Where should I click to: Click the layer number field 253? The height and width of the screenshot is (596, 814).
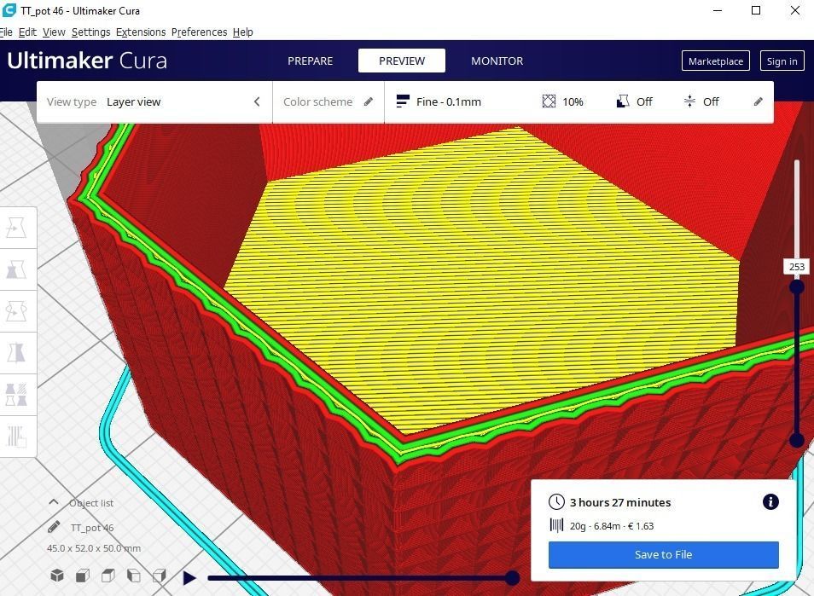pos(796,267)
